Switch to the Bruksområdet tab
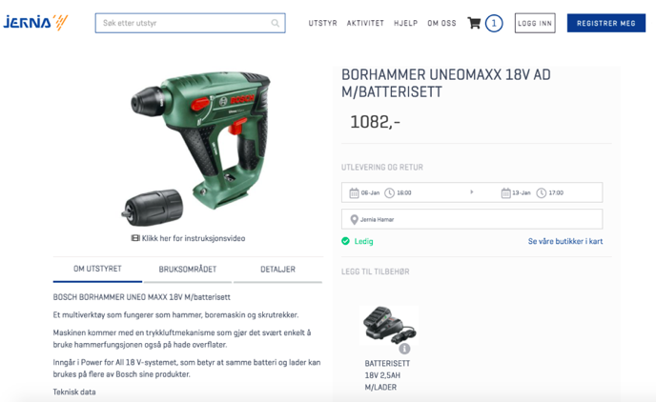 188,270
